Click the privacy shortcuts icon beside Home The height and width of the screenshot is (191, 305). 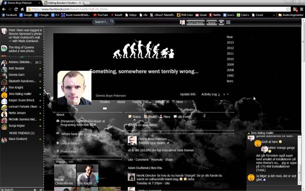pyautogui.click(x=221, y=22)
